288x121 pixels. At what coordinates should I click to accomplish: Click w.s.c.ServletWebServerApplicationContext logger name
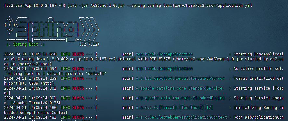pyautogui.click(x=181, y=117)
